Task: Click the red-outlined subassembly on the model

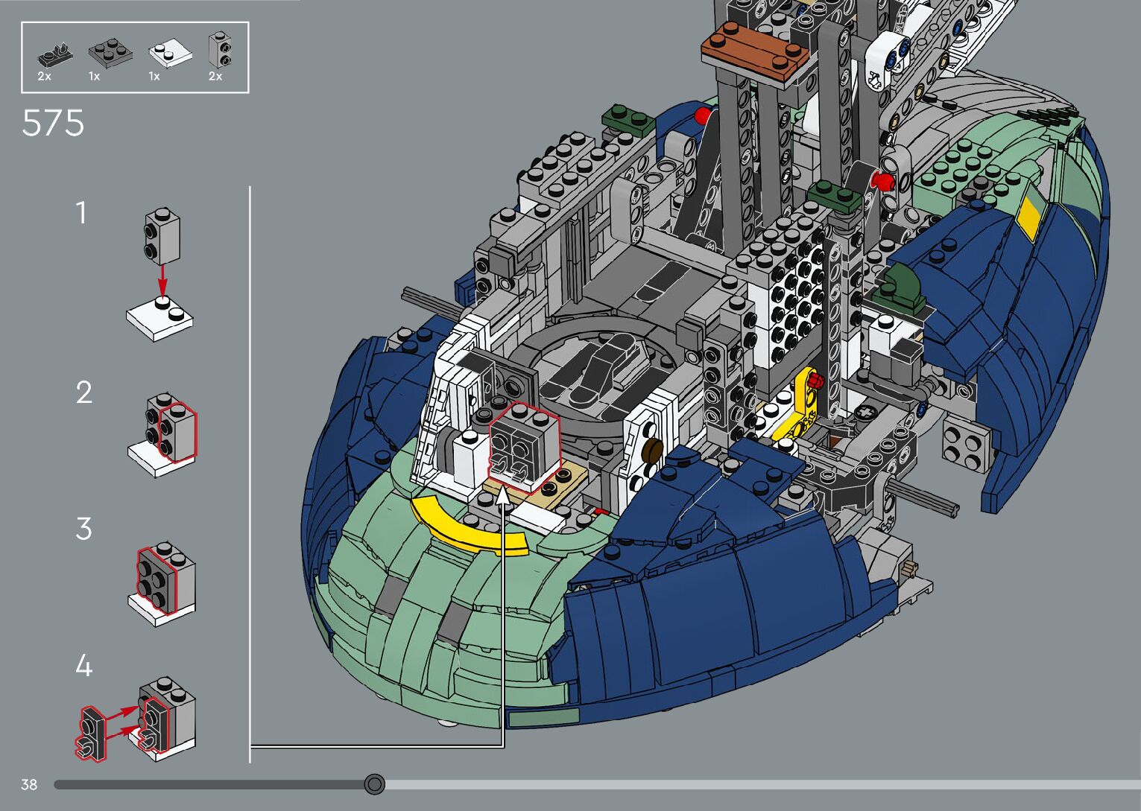Action: (524, 445)
